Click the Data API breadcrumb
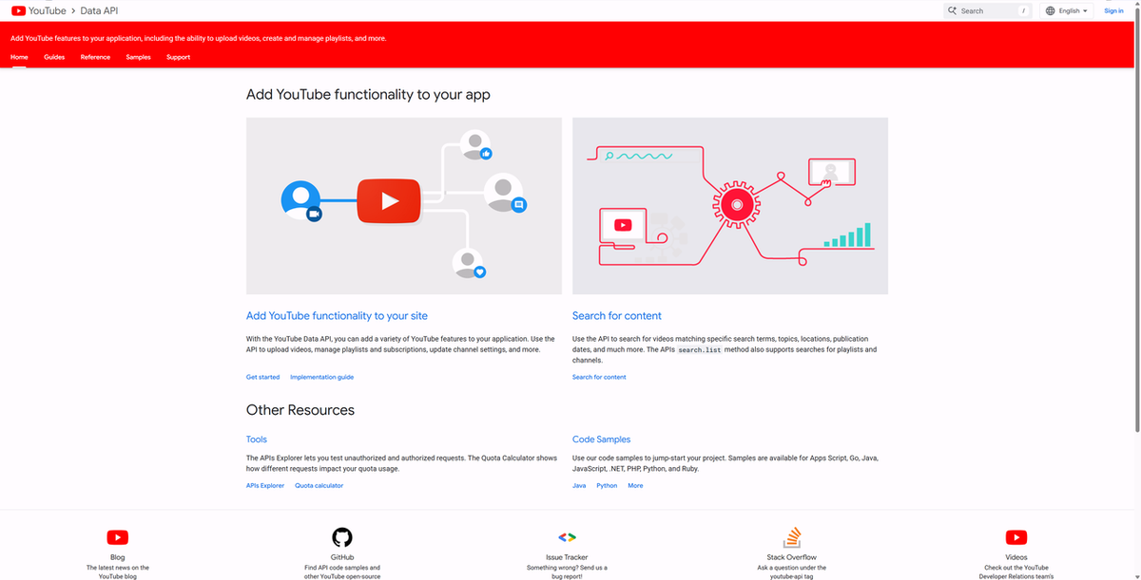1141x580 pixels. click(x=101, y=10)
